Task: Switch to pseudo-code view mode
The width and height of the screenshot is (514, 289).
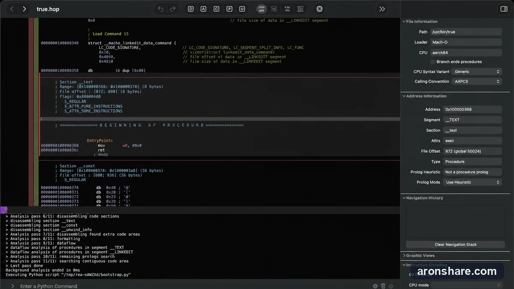Action: tap(287, 9)
